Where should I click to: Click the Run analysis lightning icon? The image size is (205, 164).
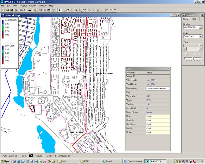pos(35,10)
